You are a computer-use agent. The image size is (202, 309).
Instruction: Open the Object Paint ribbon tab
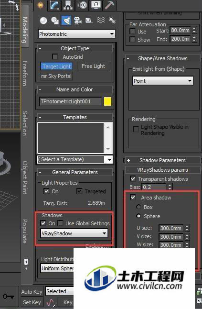click(x=25, y=177)
